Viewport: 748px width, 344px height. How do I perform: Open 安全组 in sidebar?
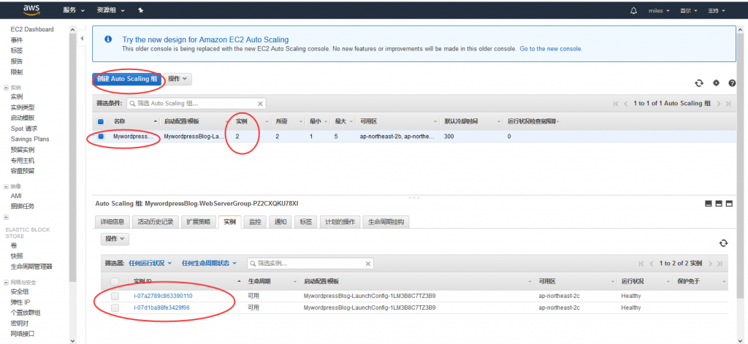20,291
